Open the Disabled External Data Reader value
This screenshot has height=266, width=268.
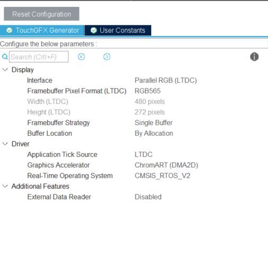point(148,197)
